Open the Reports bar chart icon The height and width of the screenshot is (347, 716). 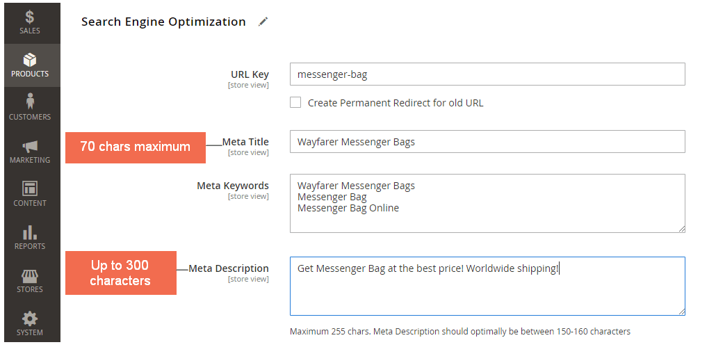[x=30, y=232]
